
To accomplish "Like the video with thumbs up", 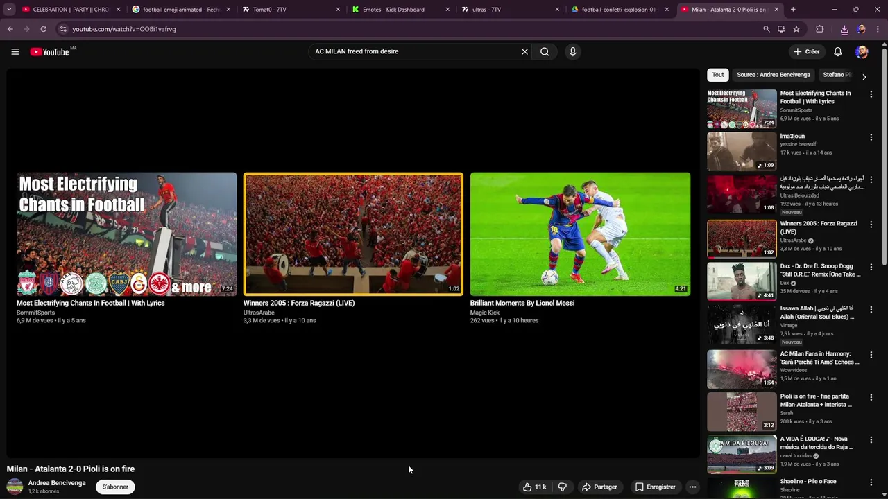I will pos(534,487).
